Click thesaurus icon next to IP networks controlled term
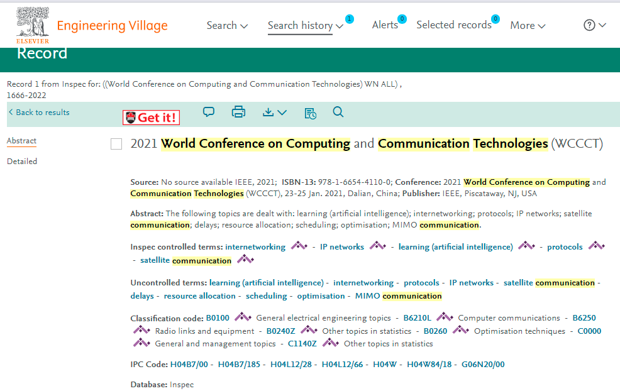This screenshot has width=620, height=391. pyautogui.click(x=378, y=246)
